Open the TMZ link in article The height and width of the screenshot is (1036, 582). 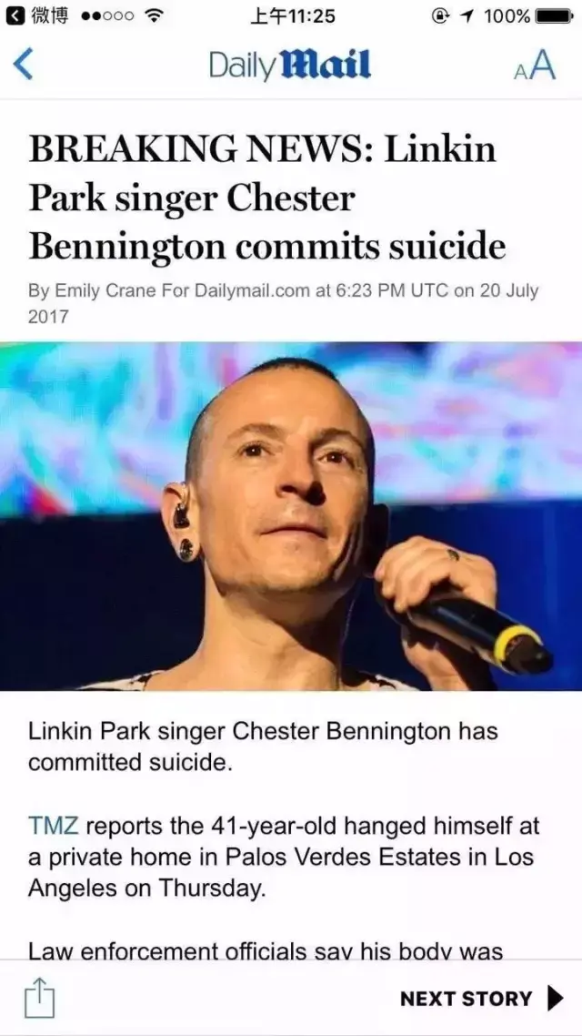(54, 826)
